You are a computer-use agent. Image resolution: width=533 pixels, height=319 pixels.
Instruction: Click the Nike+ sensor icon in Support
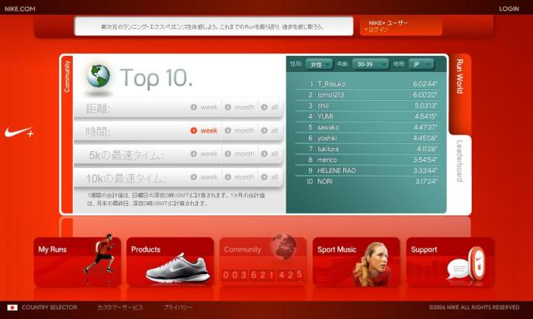pyautogui.click(x=477, y=262)
